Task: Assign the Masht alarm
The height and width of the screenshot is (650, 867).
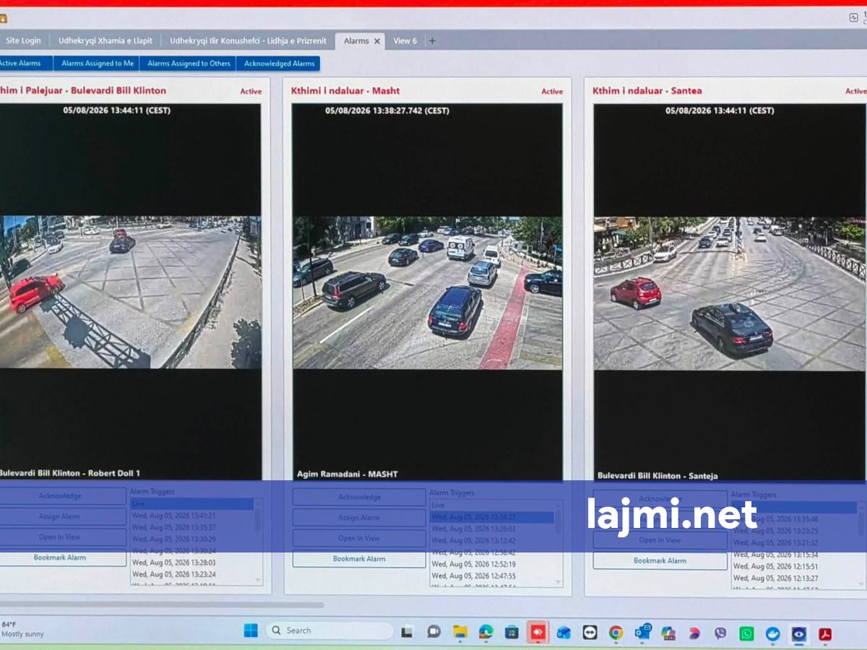Action: click(x=359, y=518)
